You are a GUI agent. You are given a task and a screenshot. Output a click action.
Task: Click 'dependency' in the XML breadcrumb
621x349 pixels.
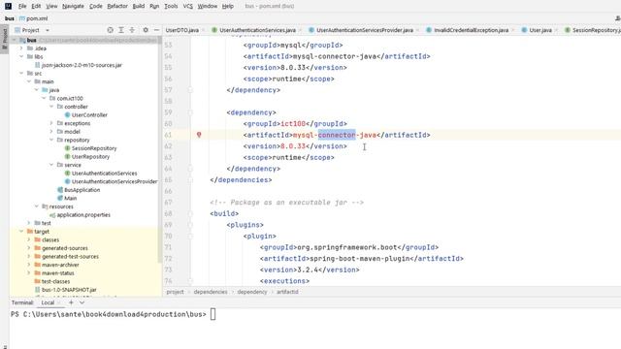point(252,292)
